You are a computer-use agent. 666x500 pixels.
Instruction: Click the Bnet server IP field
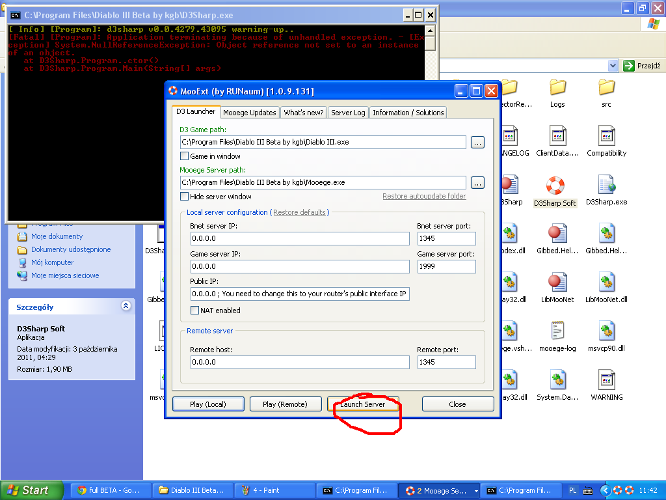(300, 238)
